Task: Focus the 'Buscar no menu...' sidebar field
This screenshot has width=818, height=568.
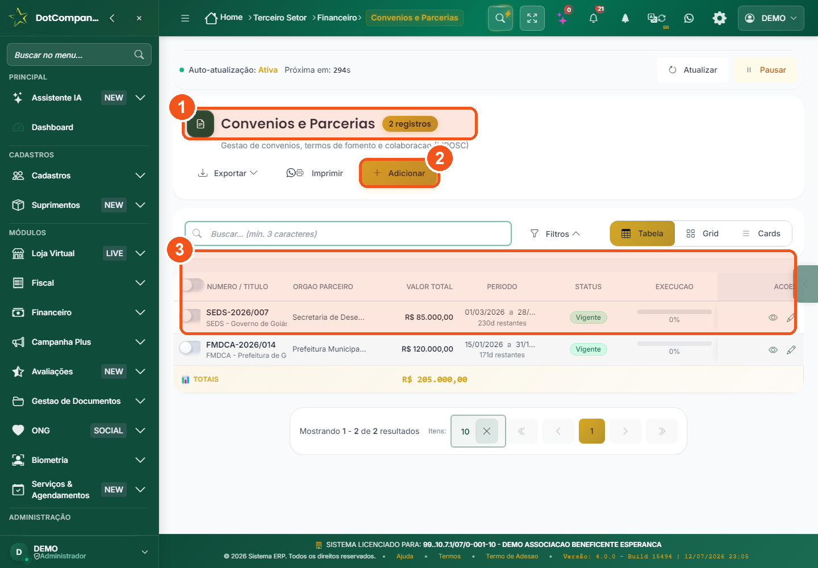Action: pyautogui.click(x=79, y=55)
